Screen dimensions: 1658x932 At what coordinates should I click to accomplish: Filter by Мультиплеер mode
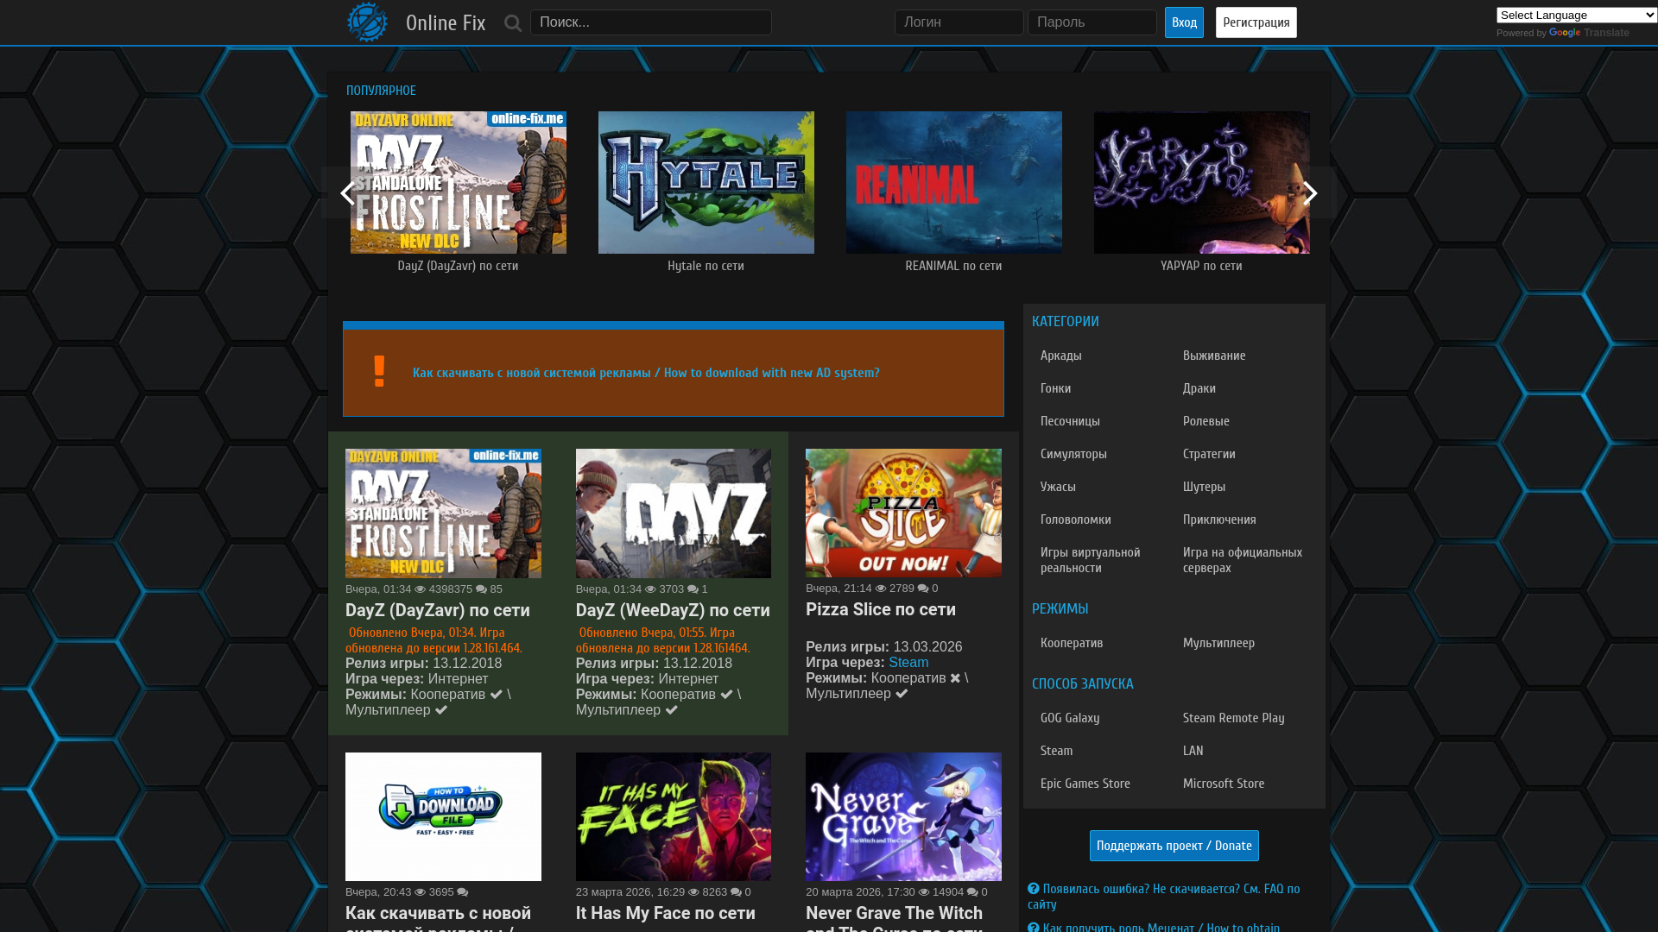tap(1218, 643)
